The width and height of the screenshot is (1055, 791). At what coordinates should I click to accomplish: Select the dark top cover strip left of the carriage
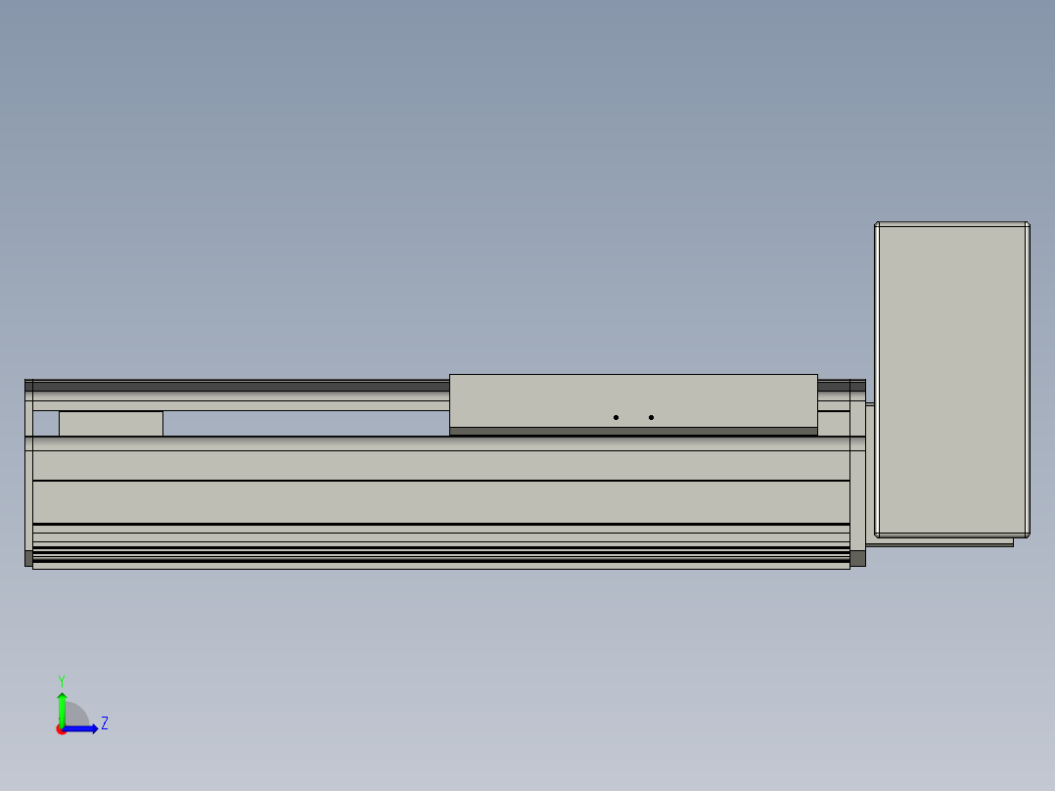coord(240,387)
